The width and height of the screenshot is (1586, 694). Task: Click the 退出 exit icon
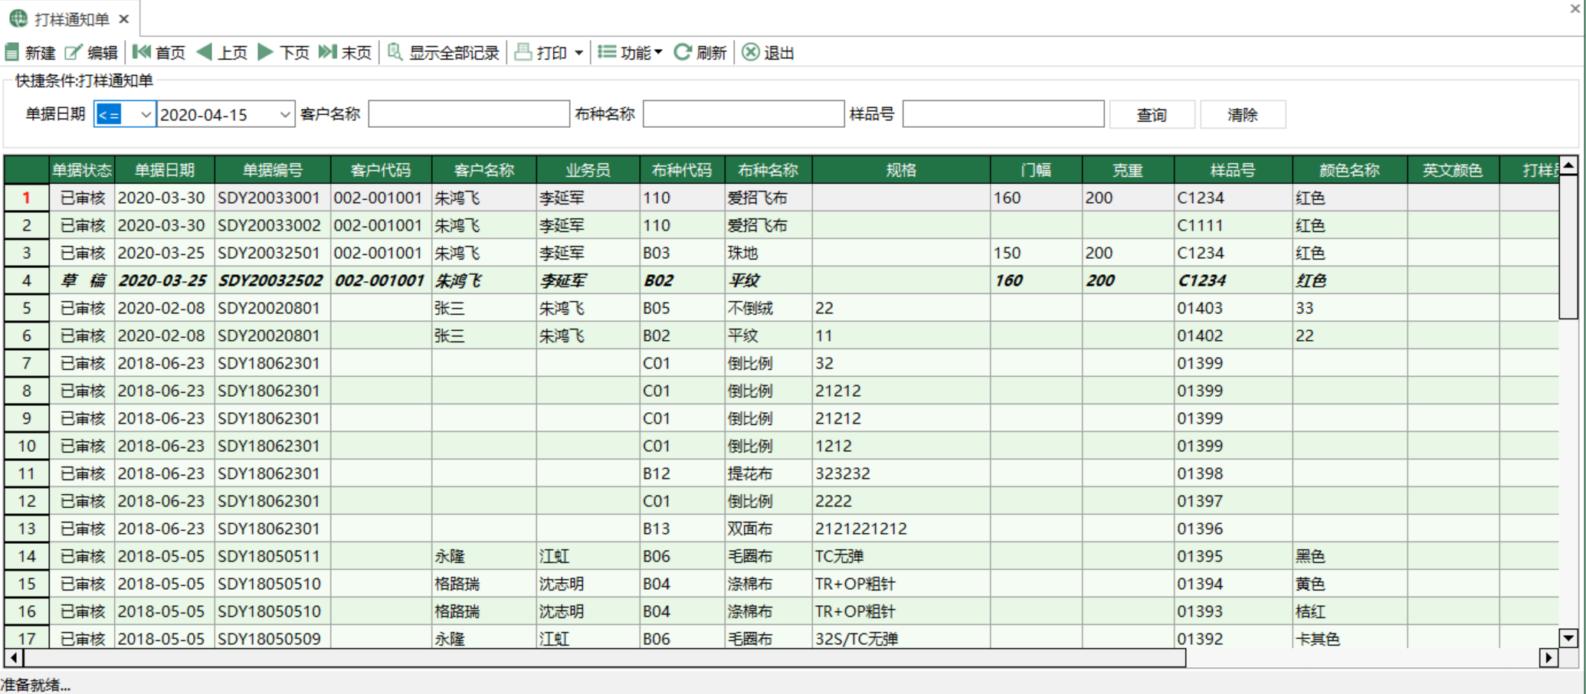click(751, 52)
